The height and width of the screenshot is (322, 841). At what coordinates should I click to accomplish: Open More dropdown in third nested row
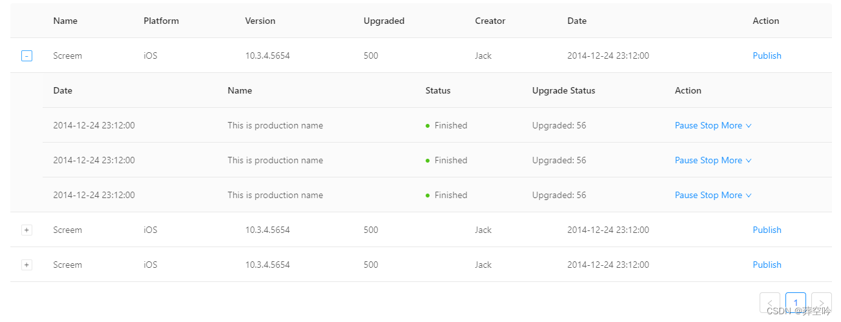736,196
